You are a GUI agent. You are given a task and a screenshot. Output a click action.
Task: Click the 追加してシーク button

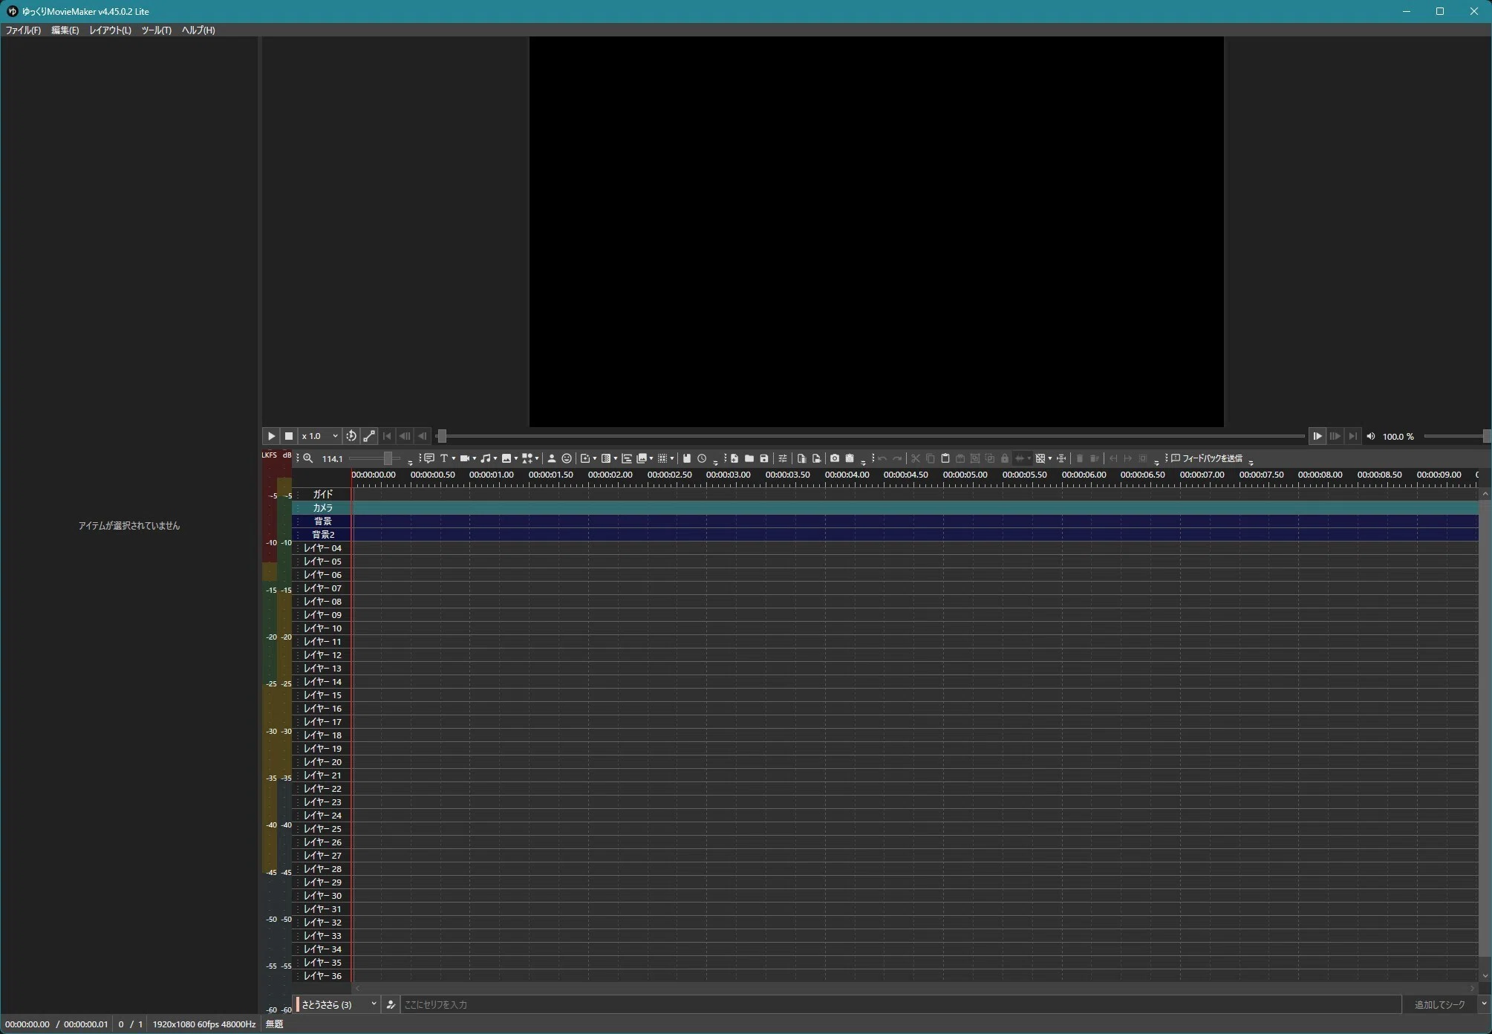pos(1439,1004)
